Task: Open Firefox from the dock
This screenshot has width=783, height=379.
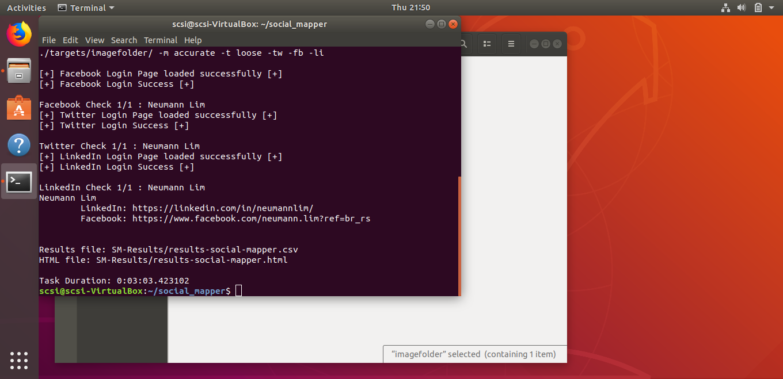Action: [19, 34]
